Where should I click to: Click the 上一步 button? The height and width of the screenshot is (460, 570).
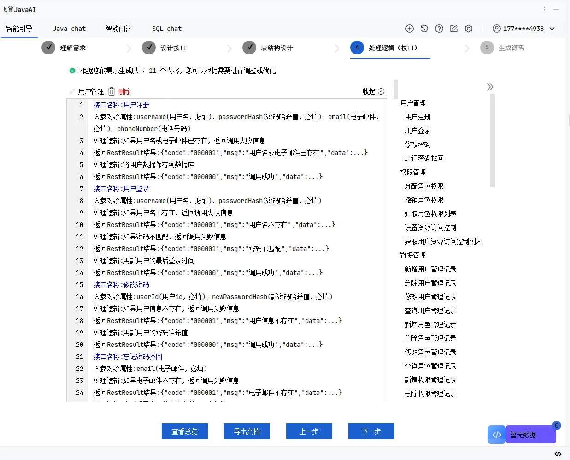pyautogui.click(x=309, y=431)
